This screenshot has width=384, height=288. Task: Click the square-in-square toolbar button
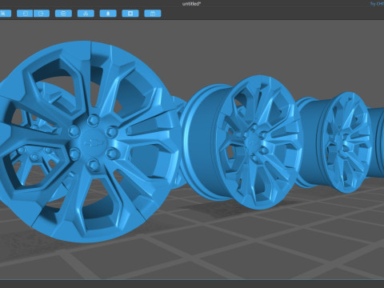(130, 14)
